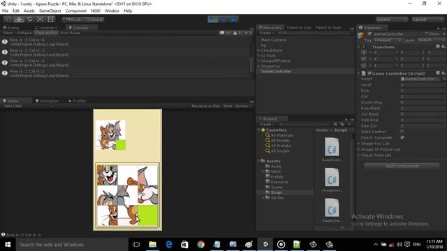
Task: Toggle the Start Control checkbox
Action: [402, 132]
